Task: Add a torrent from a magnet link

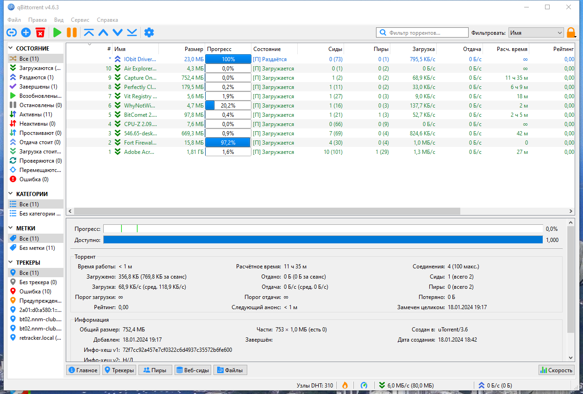Action: [11, 32]
